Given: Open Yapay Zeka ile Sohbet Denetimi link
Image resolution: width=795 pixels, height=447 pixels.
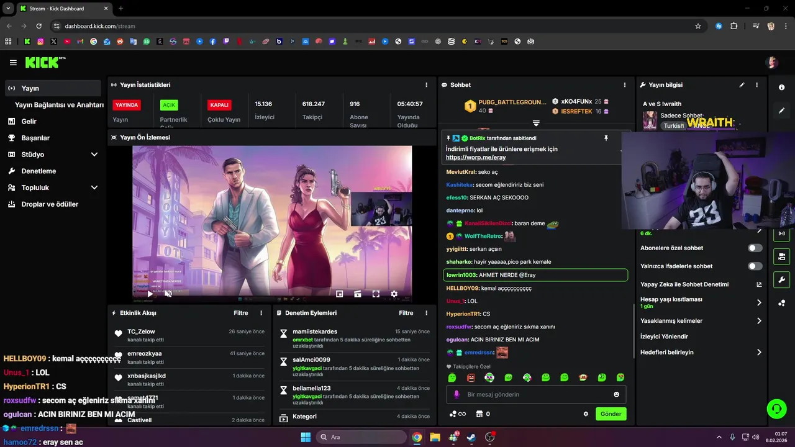Looking at the screenshot, I should point(701,284).
